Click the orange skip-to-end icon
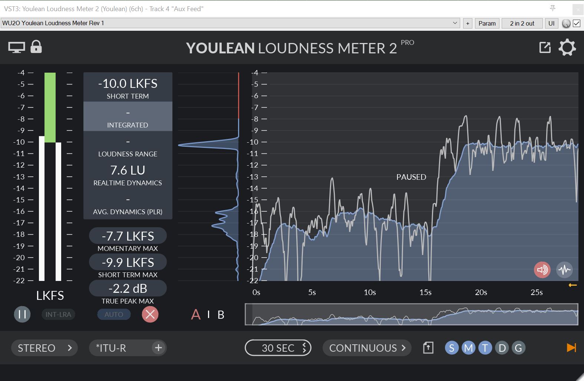 [571, 348]
